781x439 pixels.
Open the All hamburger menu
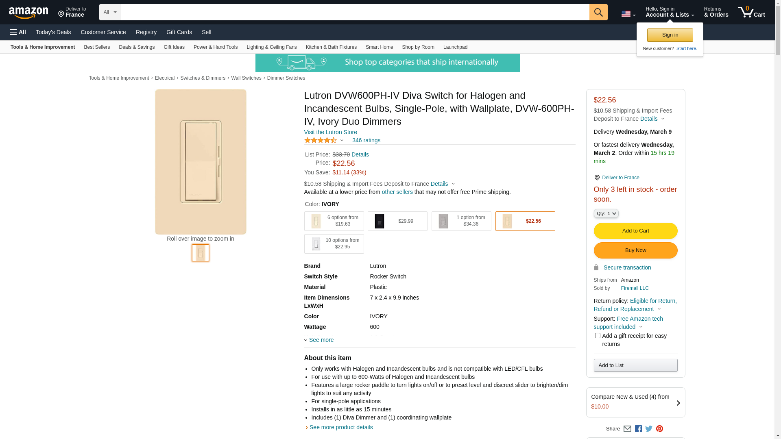coord(18,32)
